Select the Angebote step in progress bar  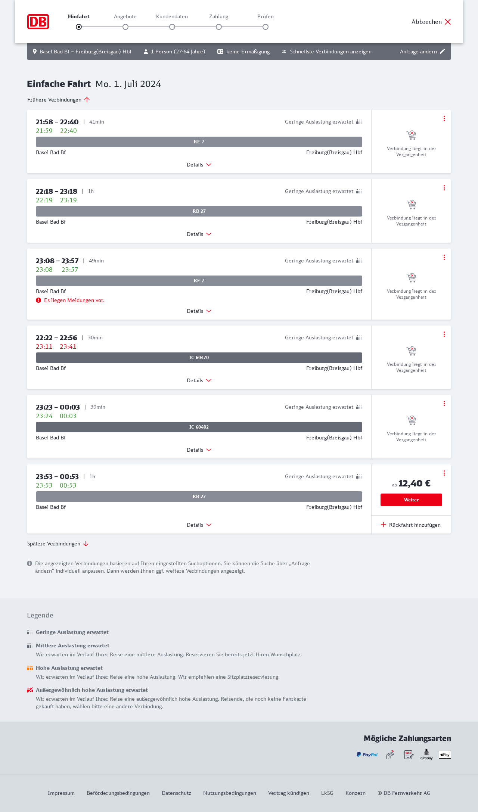[125, 27]
